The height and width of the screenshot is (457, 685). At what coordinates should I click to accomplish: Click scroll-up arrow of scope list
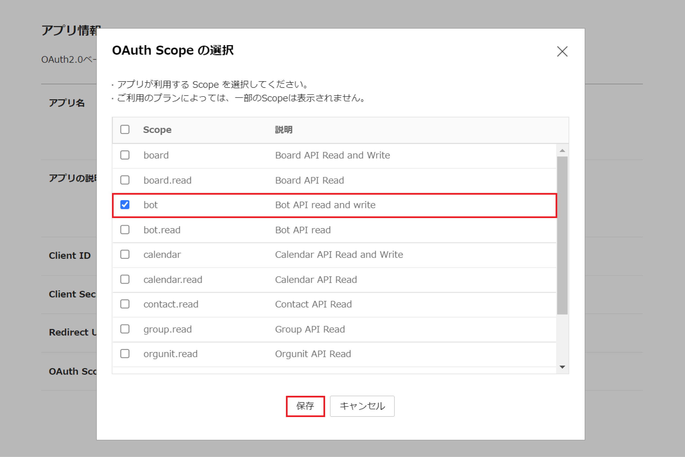(x=562, y=150)
